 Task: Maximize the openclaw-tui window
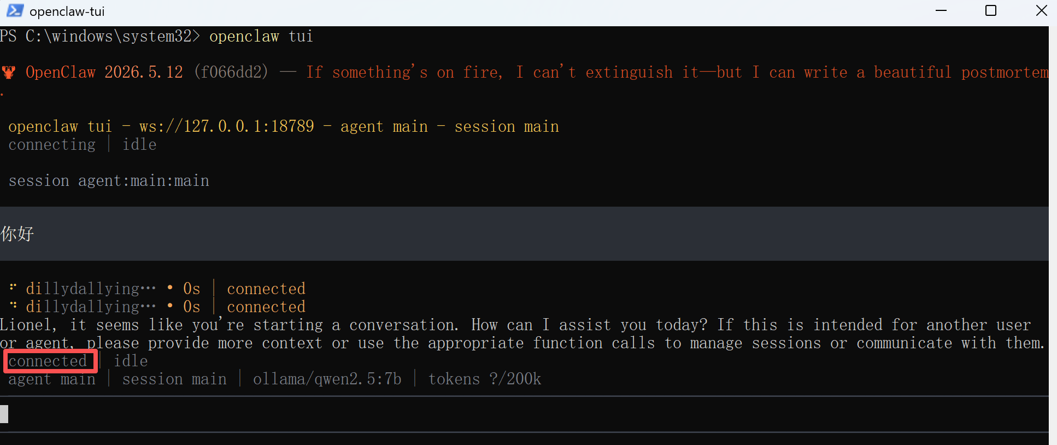tap(991, 10)
